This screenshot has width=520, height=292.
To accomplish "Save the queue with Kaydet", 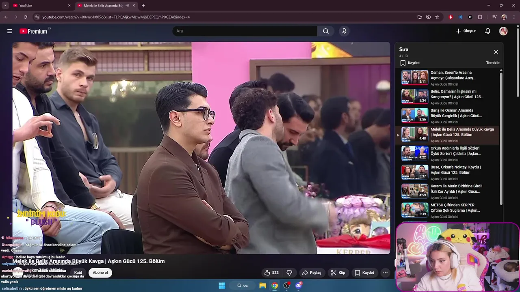I will point(410,63).
